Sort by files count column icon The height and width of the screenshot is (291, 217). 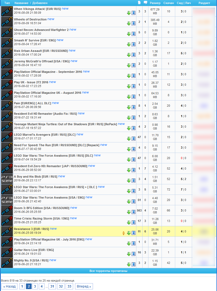click(139, 3)
